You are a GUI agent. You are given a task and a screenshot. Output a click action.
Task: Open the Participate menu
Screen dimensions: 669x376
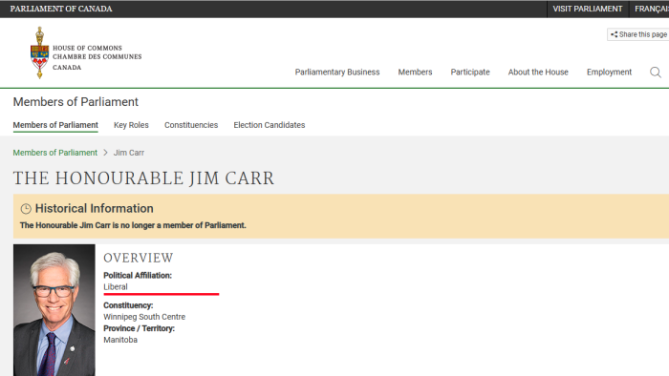pos(470,72)
